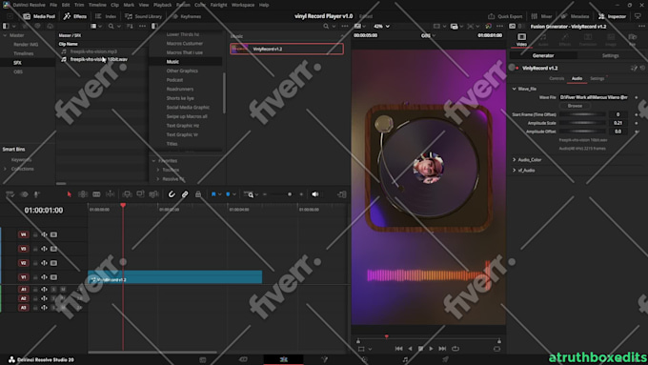648x365 pixels.
Task: Select the SFX bin
Action: (17, 63)
